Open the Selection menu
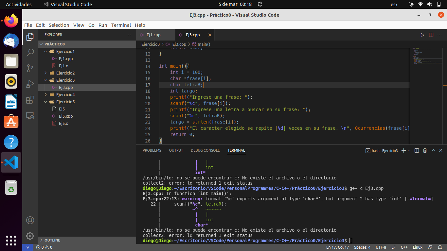Viewport: 447px width, 251px height. (59, 25)
